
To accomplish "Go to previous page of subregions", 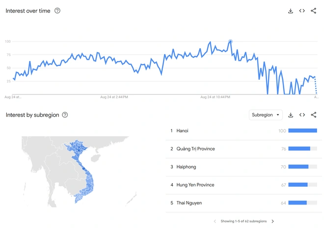I will pos(215,221).
